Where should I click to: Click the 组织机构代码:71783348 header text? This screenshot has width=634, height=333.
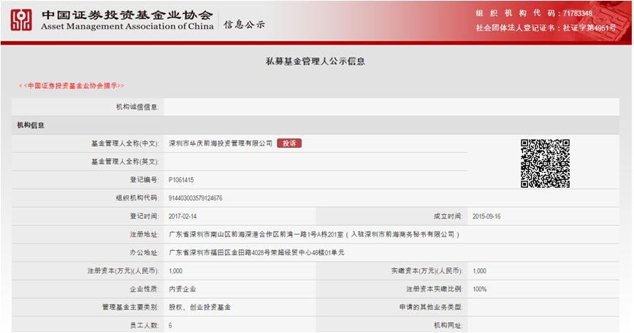(x=534, y=13)
